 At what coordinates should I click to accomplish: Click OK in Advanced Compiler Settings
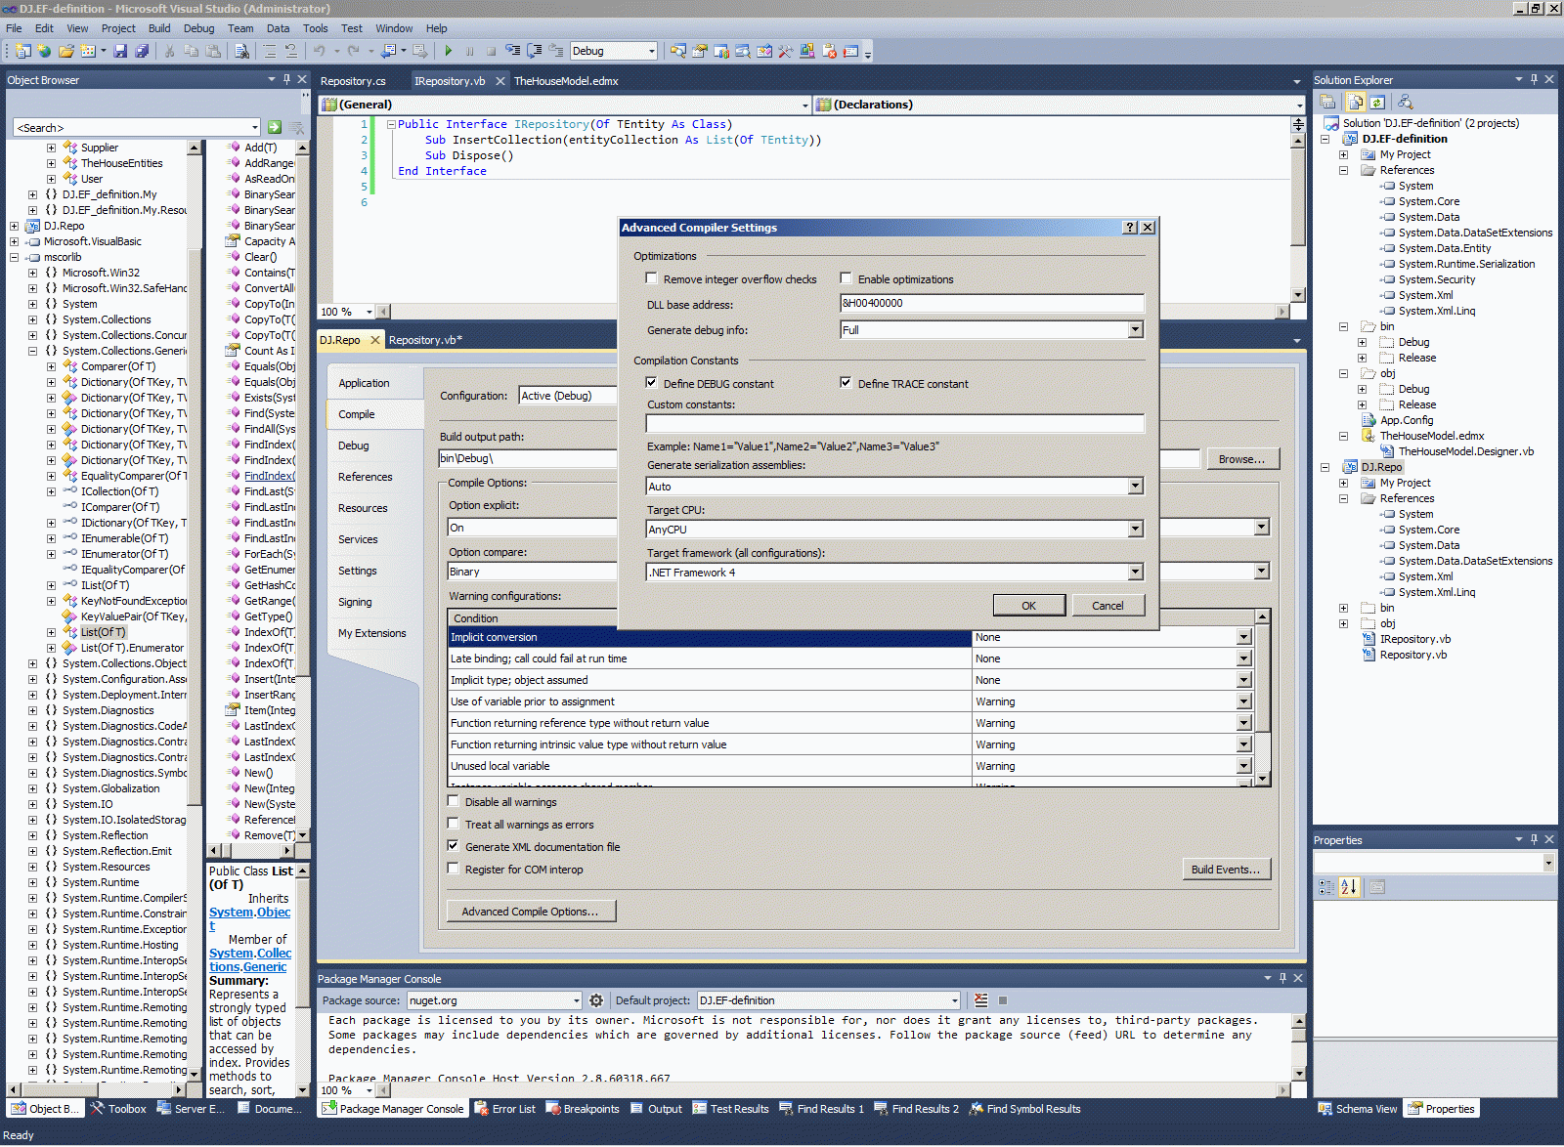(x=1028, y=606)
